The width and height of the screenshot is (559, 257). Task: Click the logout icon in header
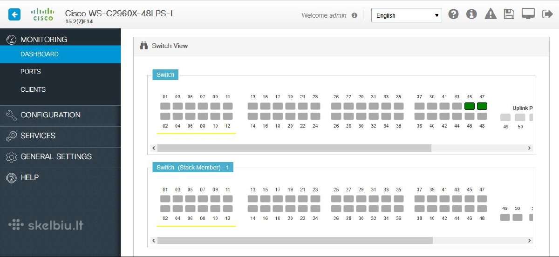tap(547, 14)
